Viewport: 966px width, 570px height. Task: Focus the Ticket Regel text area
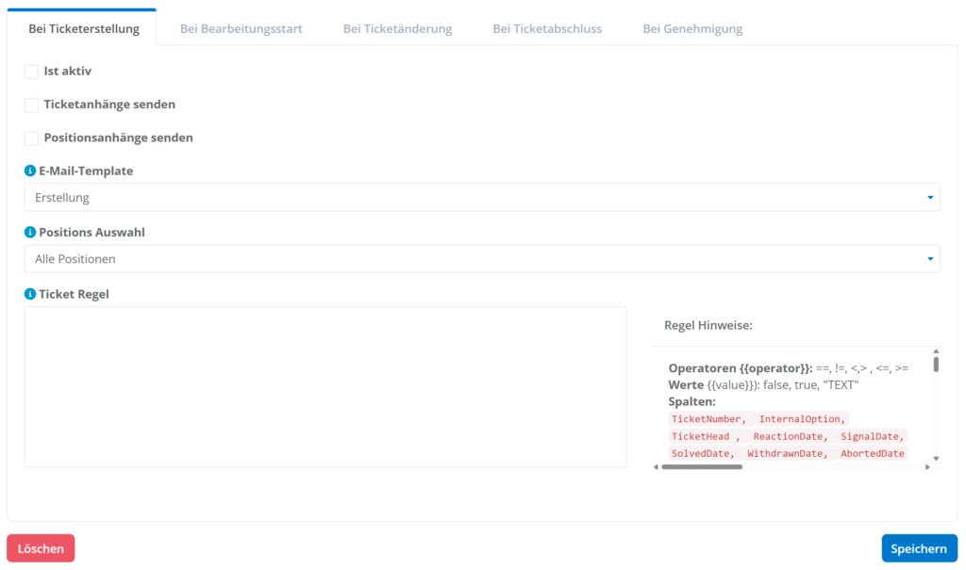point(325,386)
